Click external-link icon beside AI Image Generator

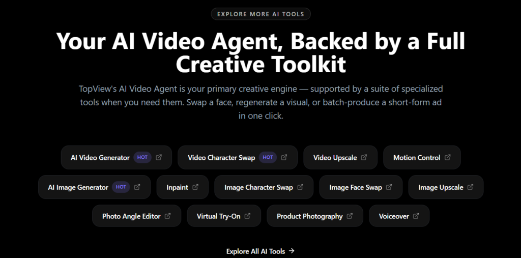(137, 187)
